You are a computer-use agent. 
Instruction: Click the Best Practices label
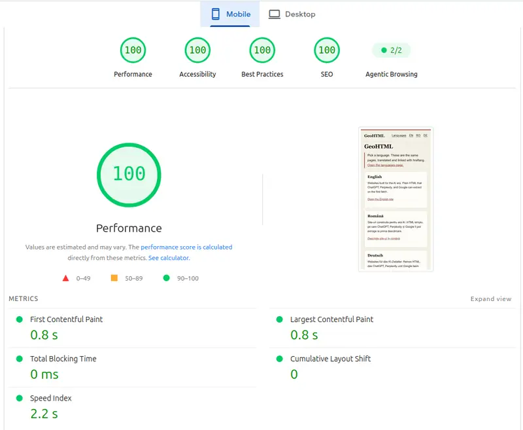tap(262, 74)
